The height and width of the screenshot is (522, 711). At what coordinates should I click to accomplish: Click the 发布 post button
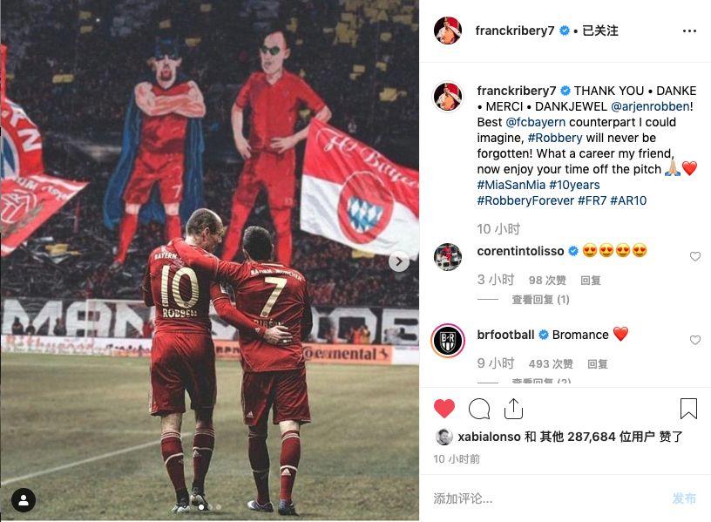click(684, 498)
